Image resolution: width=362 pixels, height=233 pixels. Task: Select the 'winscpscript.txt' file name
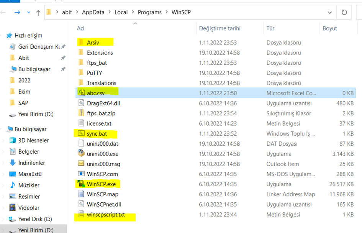pyautogui.click(x=106, y=215)
